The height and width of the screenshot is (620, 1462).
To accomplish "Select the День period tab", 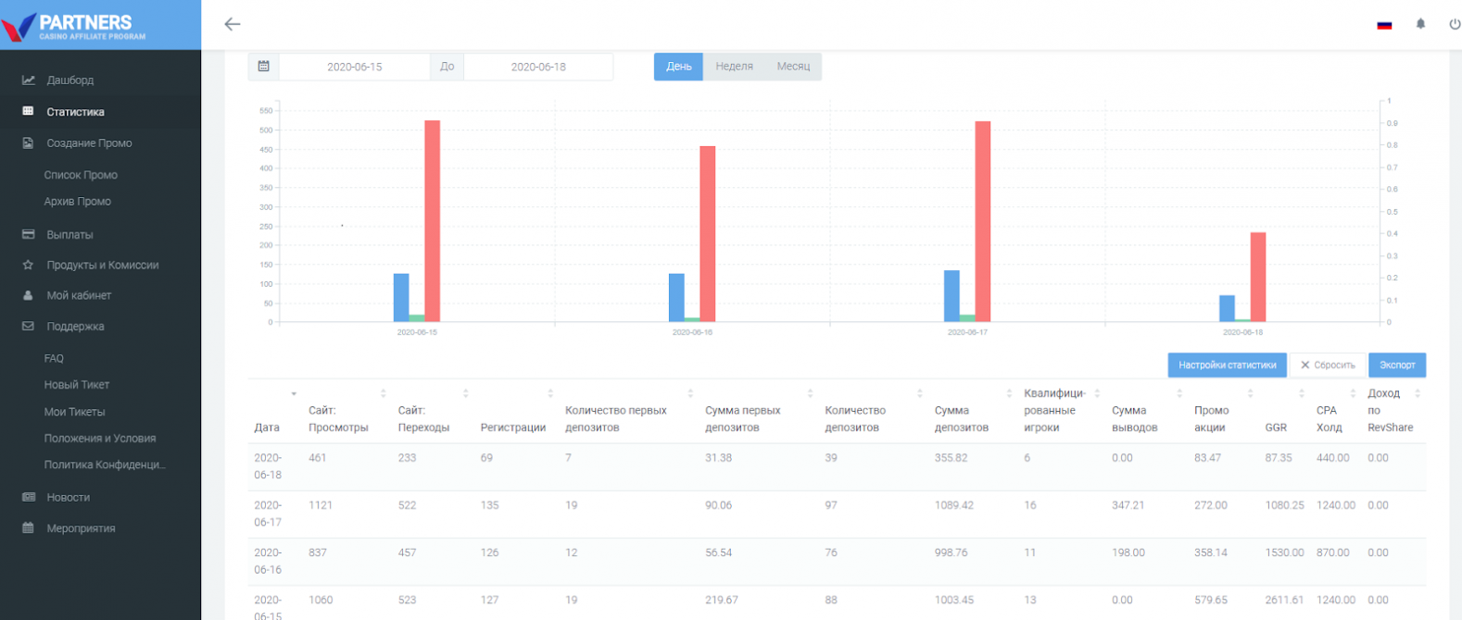I will pyautogui.click(x=678, y=67).
